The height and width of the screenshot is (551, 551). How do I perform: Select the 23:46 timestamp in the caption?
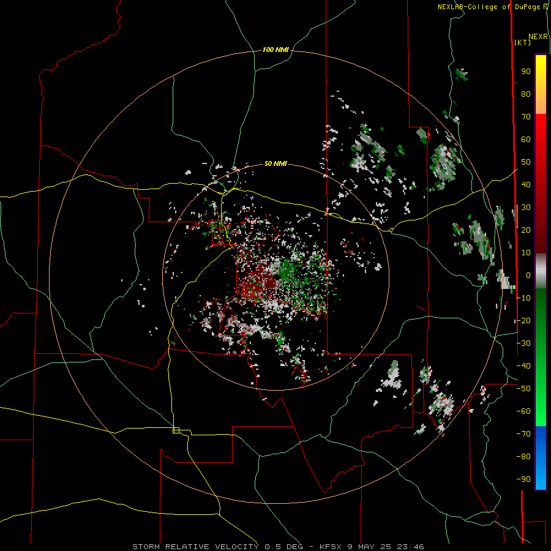410,547
